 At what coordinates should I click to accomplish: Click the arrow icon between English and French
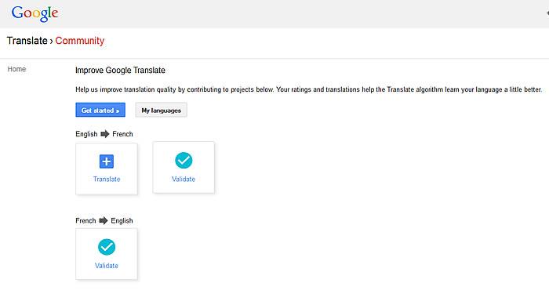[104, 134]
